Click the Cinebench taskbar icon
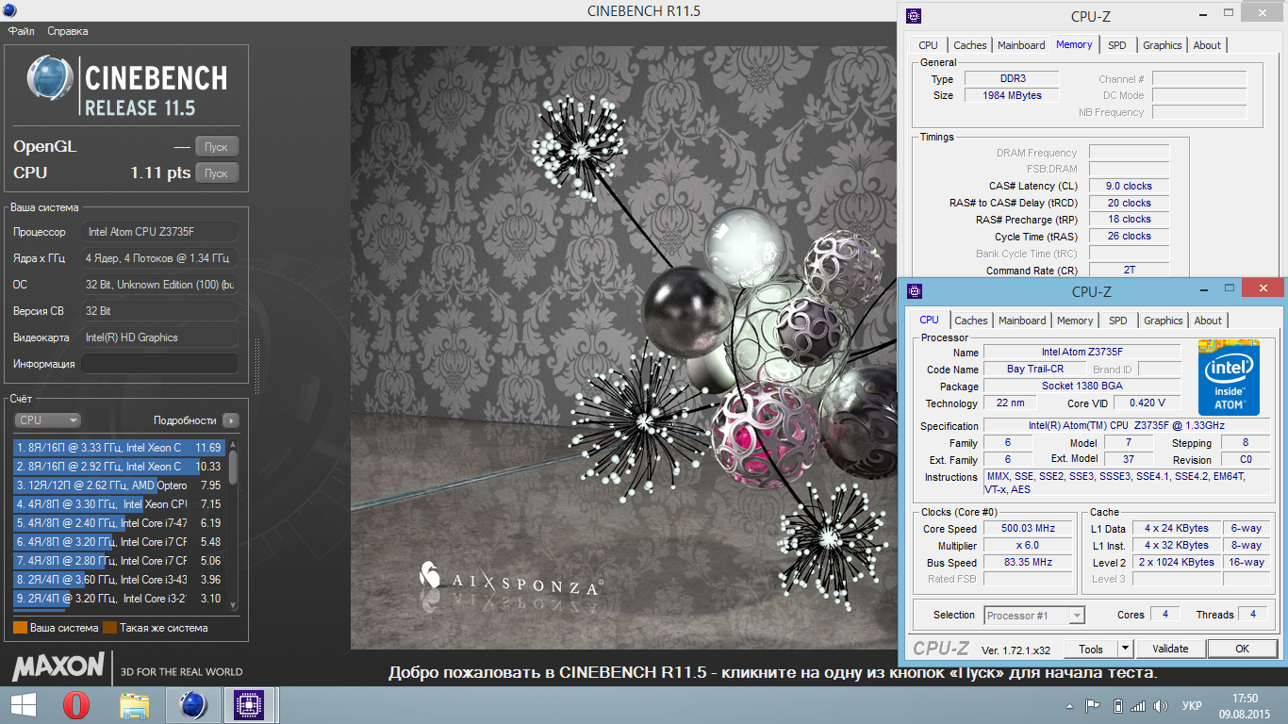The image size is (1288, 724). point(192,705)
